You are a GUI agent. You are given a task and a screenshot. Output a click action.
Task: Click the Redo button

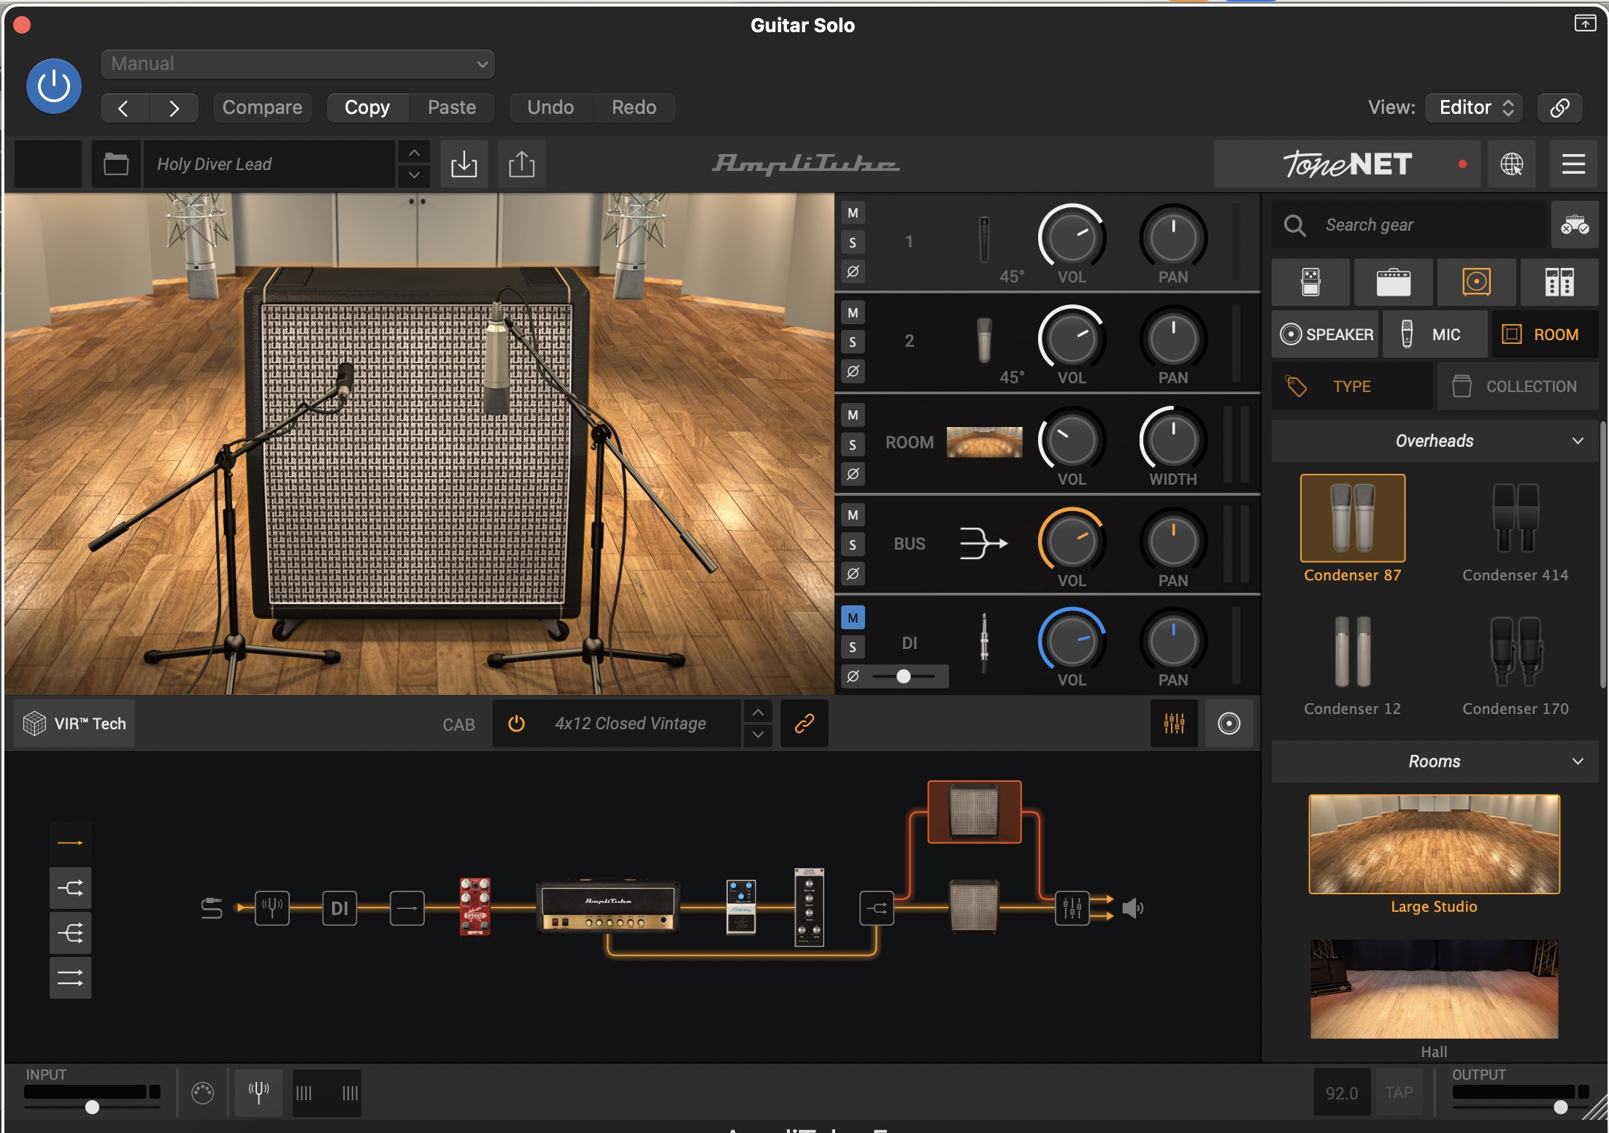634,108
